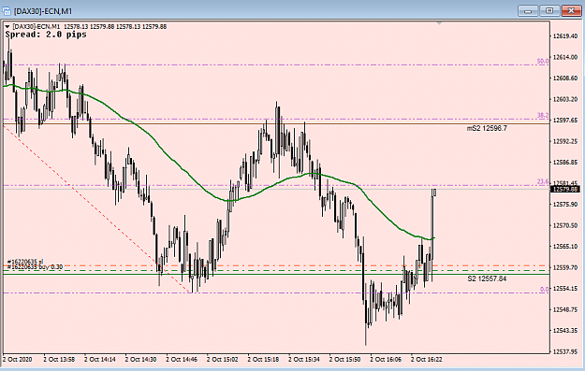
Task: Click the 12586.85 price scale value
Action: pos(564,162)
